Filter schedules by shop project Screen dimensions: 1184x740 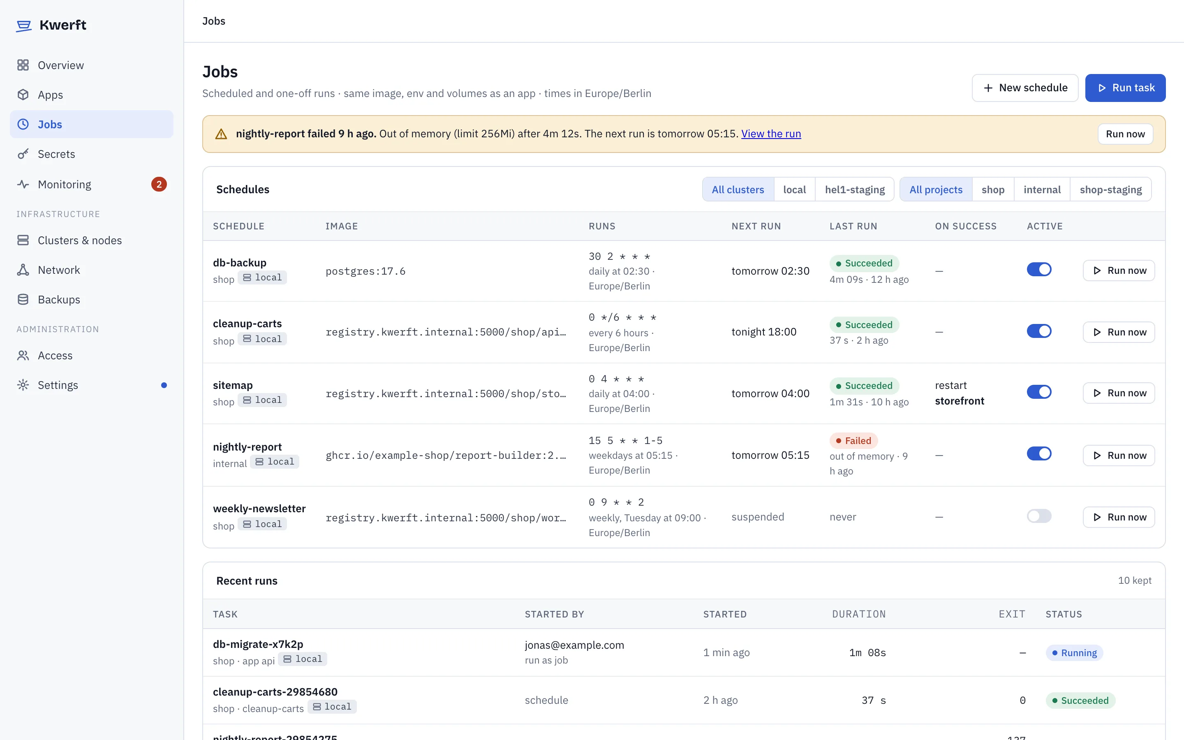point(993,190)
